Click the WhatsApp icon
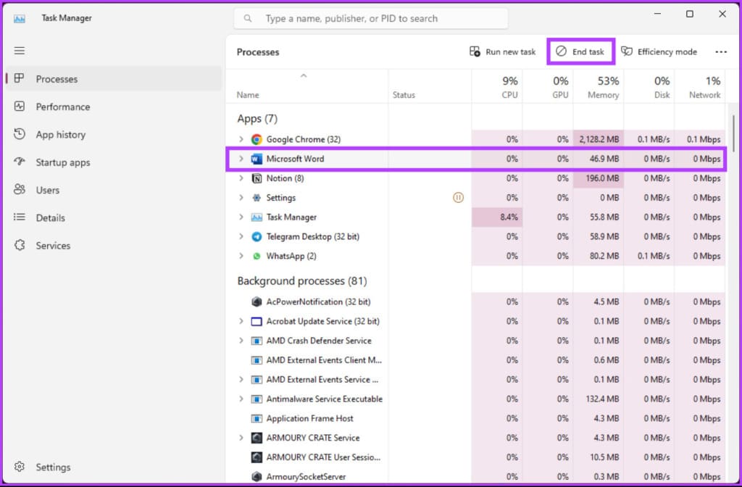Screen dimensions: 742x487 [x=257, y=256]
